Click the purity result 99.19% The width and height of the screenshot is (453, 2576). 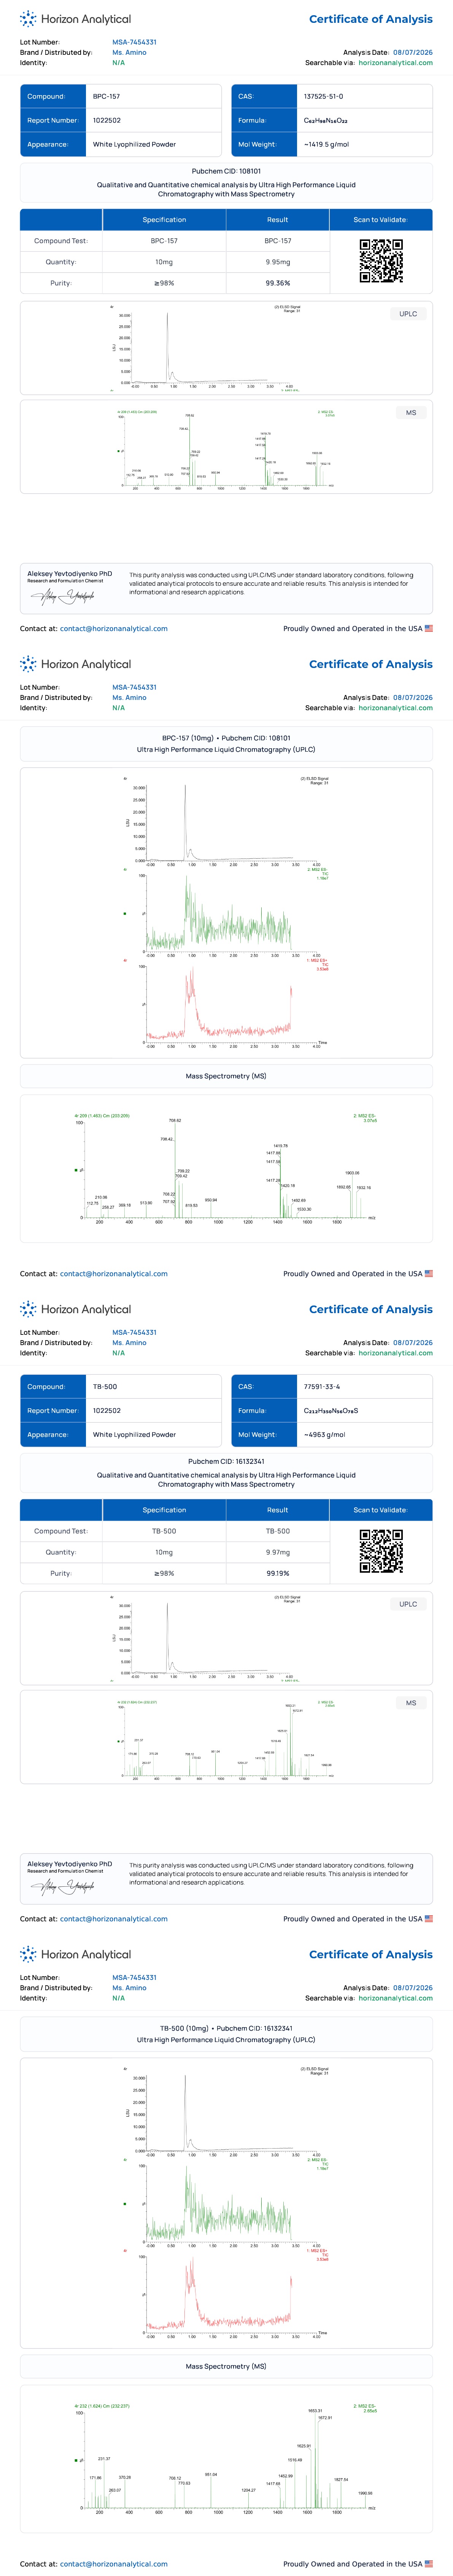click(x=278, y=1573)
